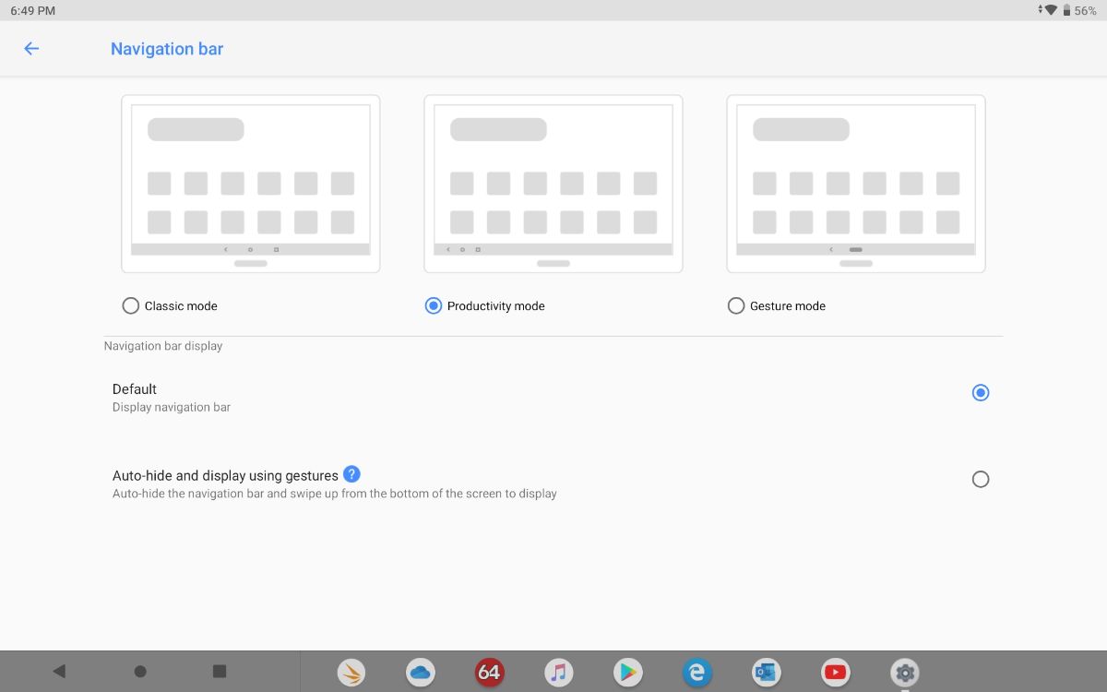Image resolution: width=1107 pixels, height=692 pixels.
Task: Select Gesture mode radio button
Action: pyautogui.click(x=736, y=305)
